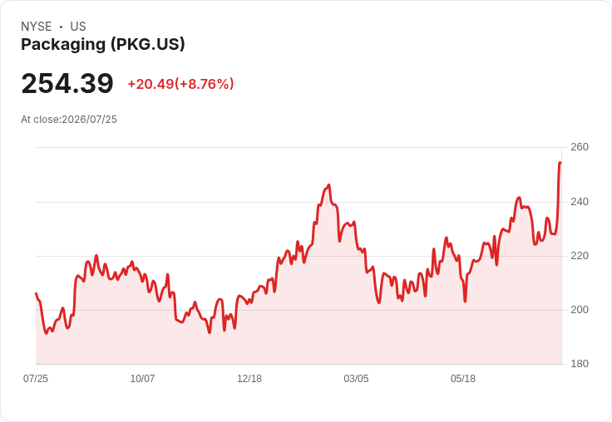Click the 10/07 date label on x-axis

tap(142, 378)
